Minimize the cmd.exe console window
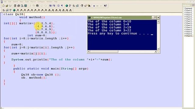Viewport: 195px width, 109px height. tap(153, 18)
